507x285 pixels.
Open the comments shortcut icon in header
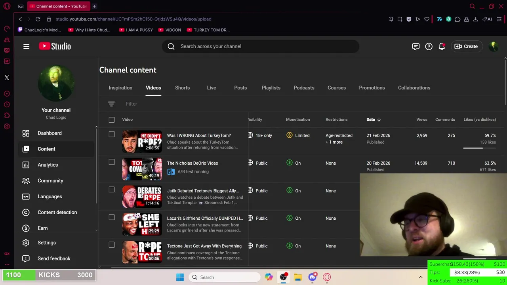tap(416, 46)
